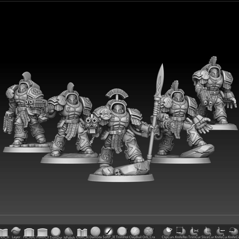
Task: Choose the KnifeCircle brush at shelf end
Action: coord(233,232)
